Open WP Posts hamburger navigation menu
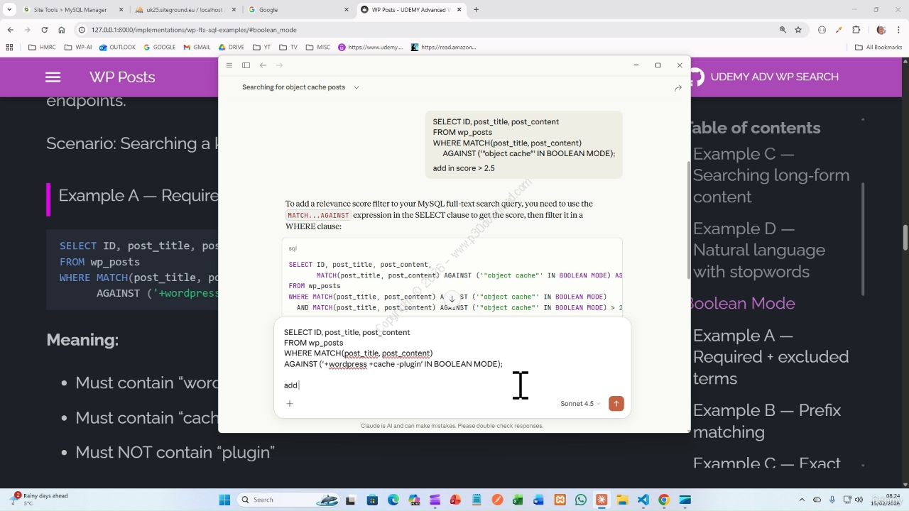Screen dimensions: 909x511 [x=53, y=77]
